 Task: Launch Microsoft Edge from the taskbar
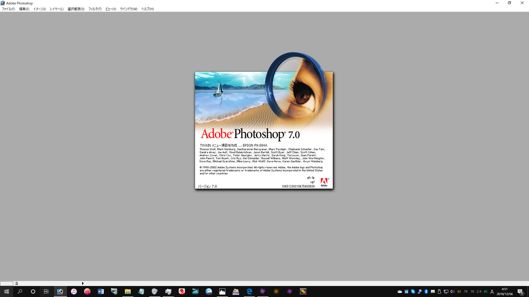tap(249, 292)
